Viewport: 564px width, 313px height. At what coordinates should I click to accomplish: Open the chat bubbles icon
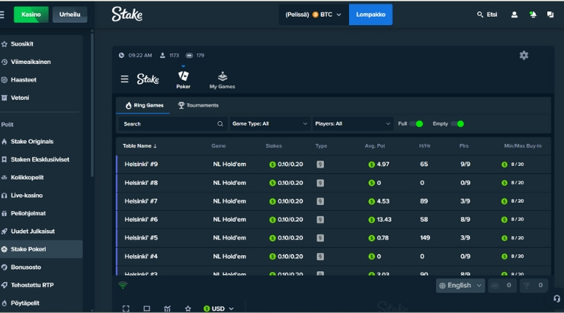point(550,14)
